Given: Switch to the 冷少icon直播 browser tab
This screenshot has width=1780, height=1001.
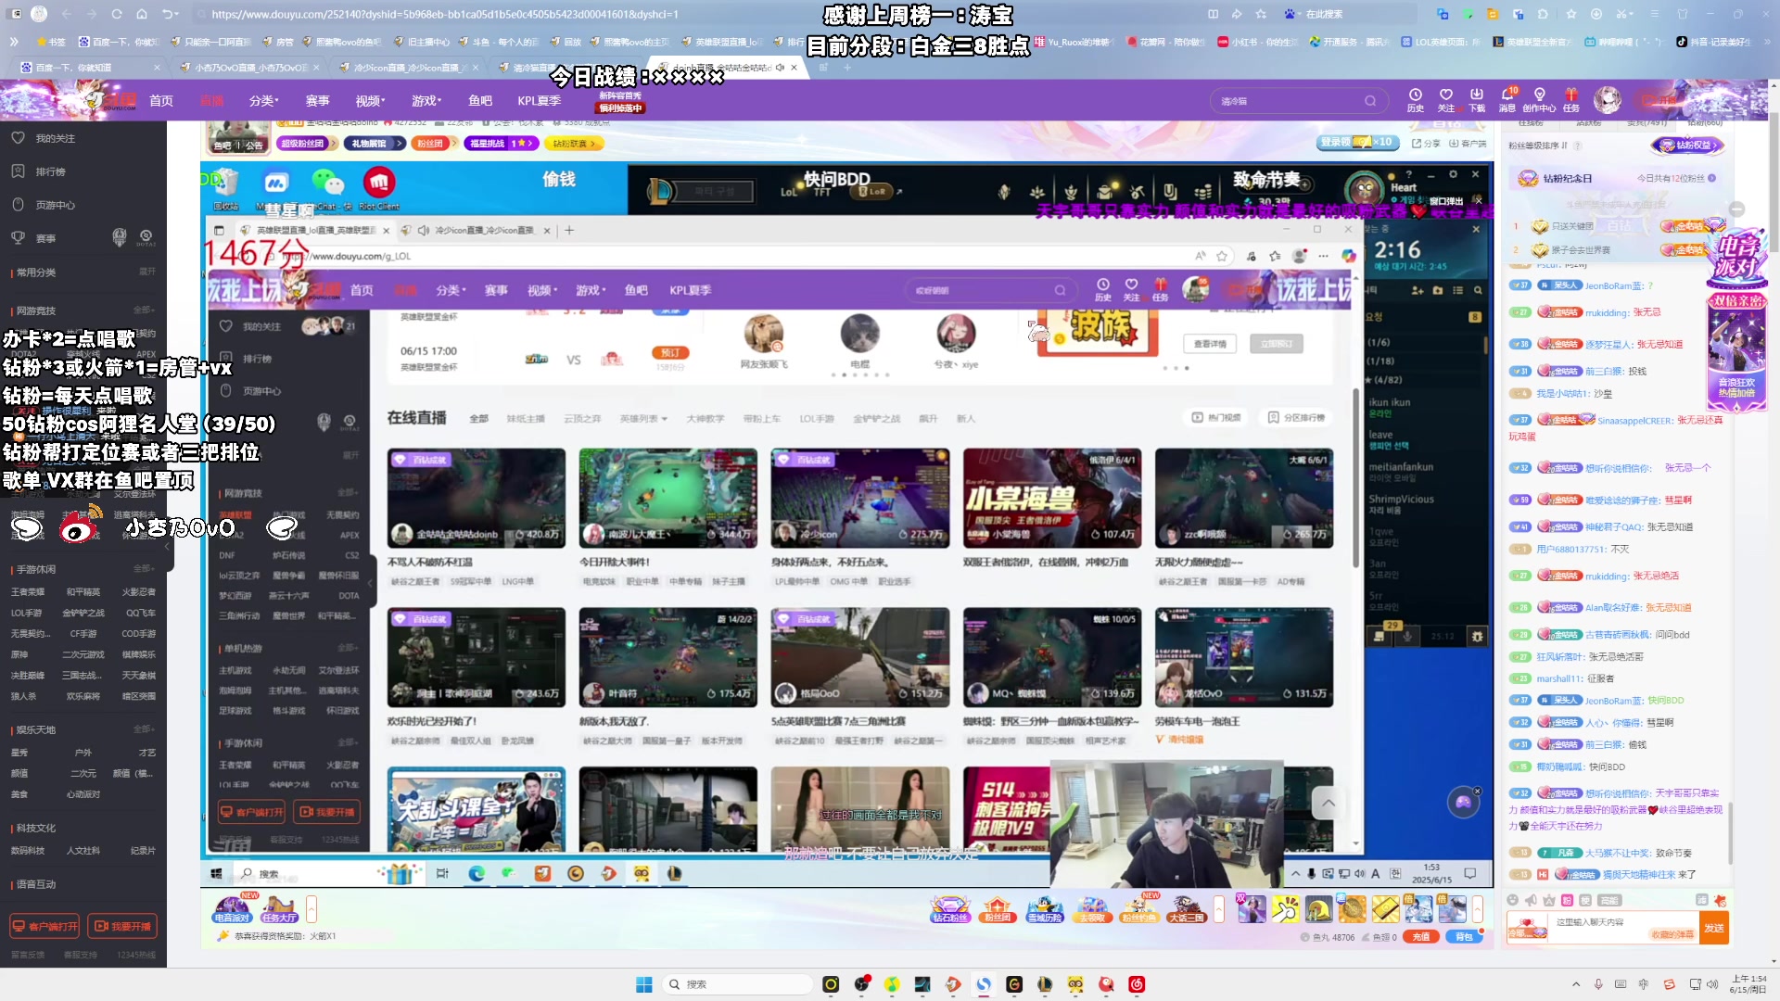Looking at the screenshot, I should point(408,68).
